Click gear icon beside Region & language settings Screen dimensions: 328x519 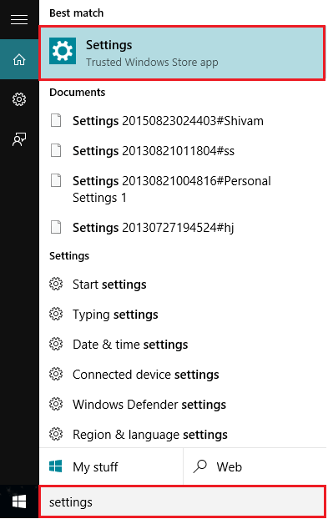56,434
